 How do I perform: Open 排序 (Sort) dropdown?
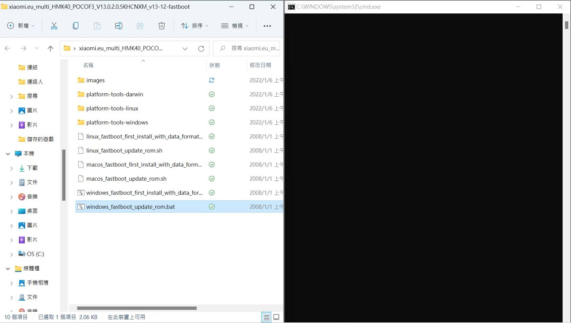(x=195, y=26)
